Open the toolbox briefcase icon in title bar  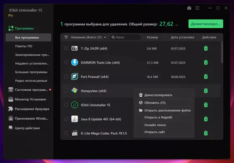click(189, 8)
